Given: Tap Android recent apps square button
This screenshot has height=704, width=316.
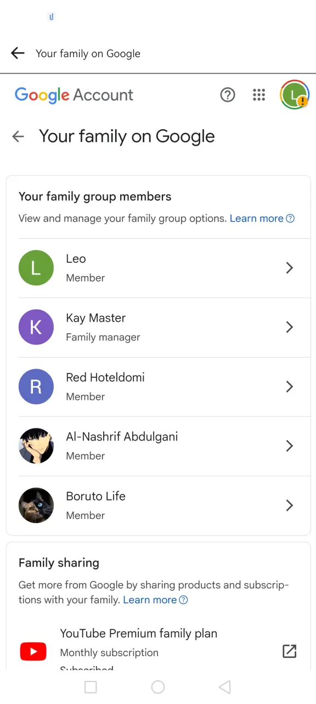Looking at the screenshot, I should pyautogui.click(x=91, y=687).
